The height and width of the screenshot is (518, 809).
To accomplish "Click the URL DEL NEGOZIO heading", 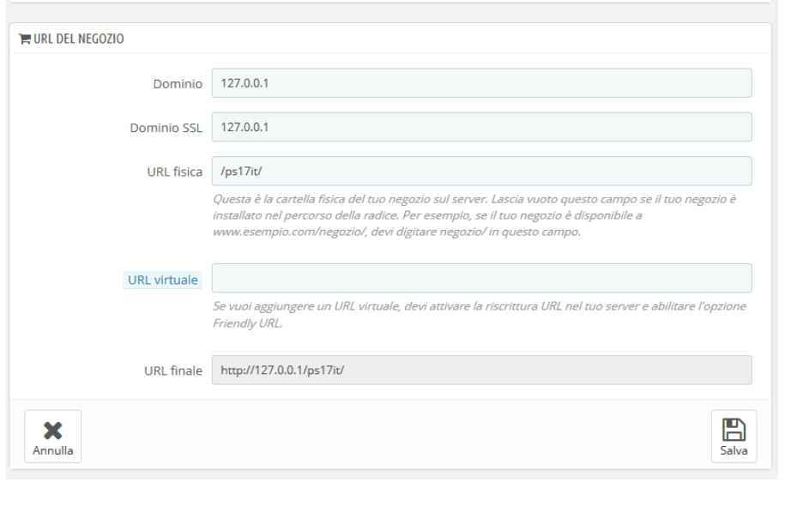I will pyautogui.click(x=78, y=39).
